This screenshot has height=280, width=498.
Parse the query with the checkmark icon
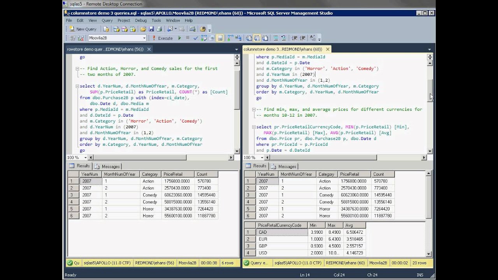[x=196, y=38]
